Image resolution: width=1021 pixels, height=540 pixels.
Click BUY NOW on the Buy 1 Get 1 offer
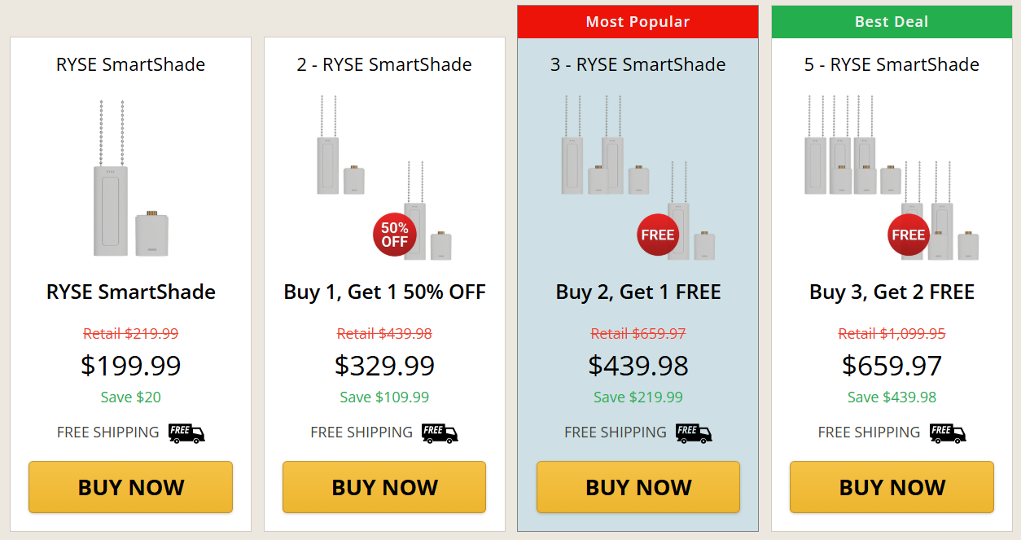pos(383,487)
